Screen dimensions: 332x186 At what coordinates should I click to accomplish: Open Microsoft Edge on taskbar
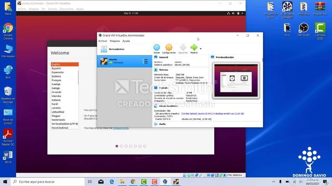pyautogui.click(x=112, y=181)
